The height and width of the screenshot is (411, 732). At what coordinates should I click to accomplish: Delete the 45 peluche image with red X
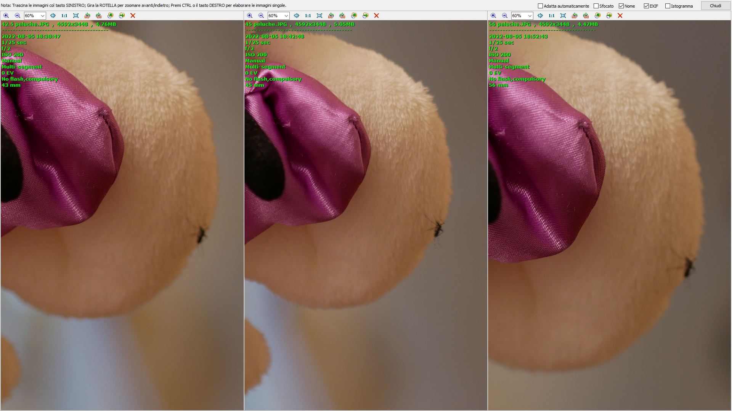point(376,16)
